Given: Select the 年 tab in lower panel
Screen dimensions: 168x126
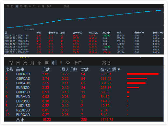Looking at the screenshot, I should (46, 63).
